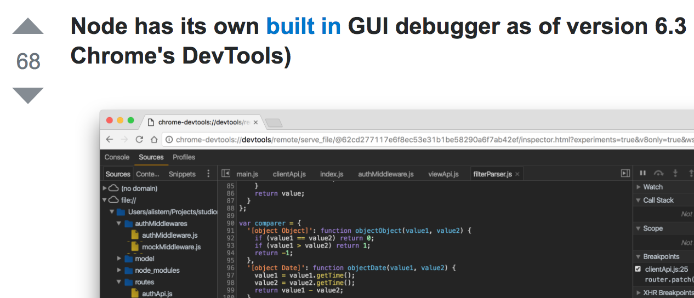Switch to the Content scripts sub-tab
The width and height of the screenshot is (694, 298).
pos(148,174)
